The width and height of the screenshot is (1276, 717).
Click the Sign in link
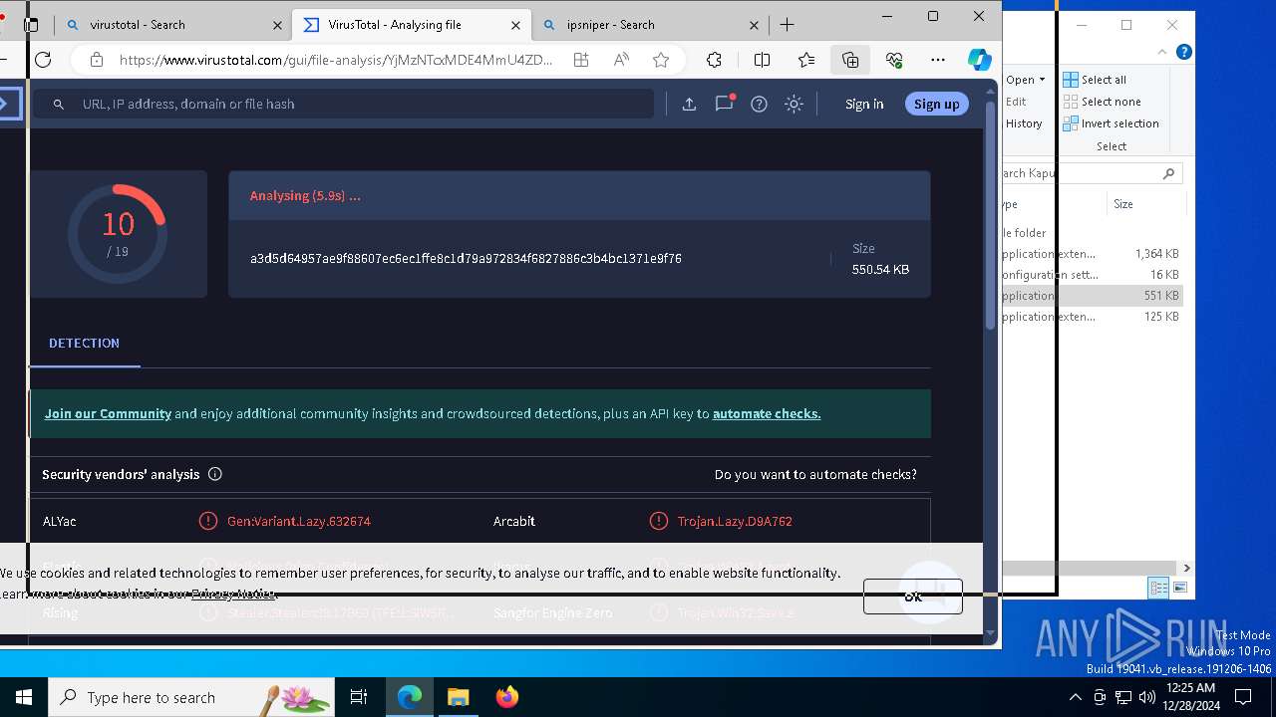pyautogui.click(x=863, y=104)
